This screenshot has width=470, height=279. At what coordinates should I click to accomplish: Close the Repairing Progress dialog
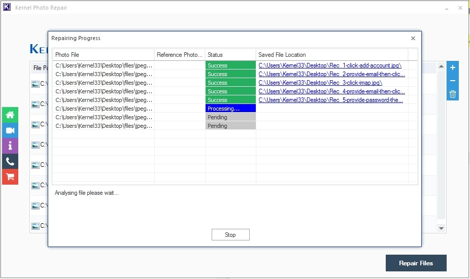point(413,38)
